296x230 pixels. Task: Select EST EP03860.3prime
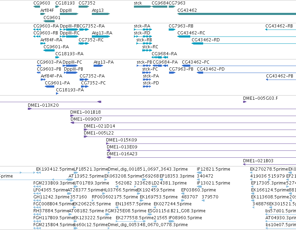click(x=198, y=190)
